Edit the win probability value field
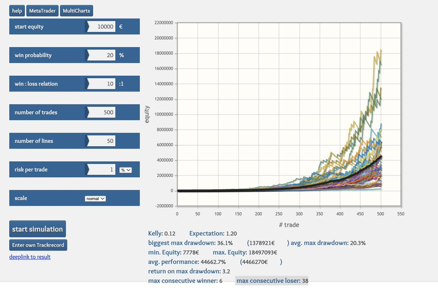Image resolution: width=438 pixels, height=290 pixels. coord(103,55)
